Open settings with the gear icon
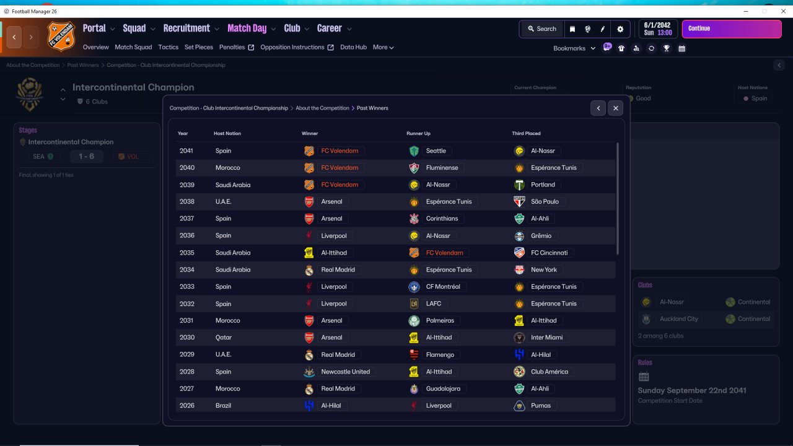This screenshot has height=446, width=793. [620, 29]
